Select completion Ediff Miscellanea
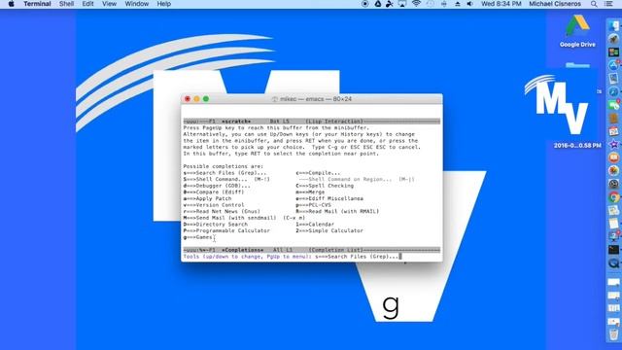 click(329, 198)
